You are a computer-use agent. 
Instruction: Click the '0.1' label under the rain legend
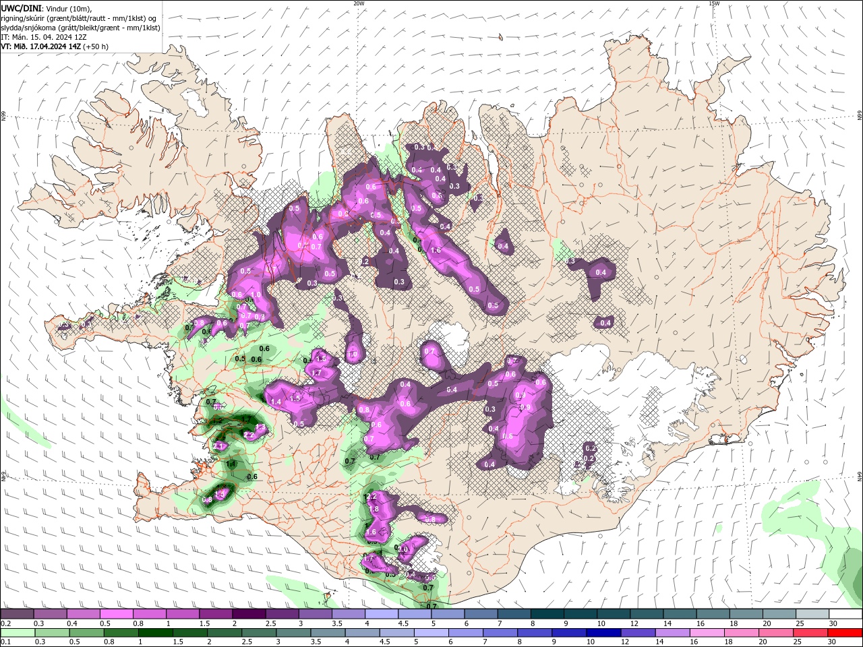coord(5,642)
